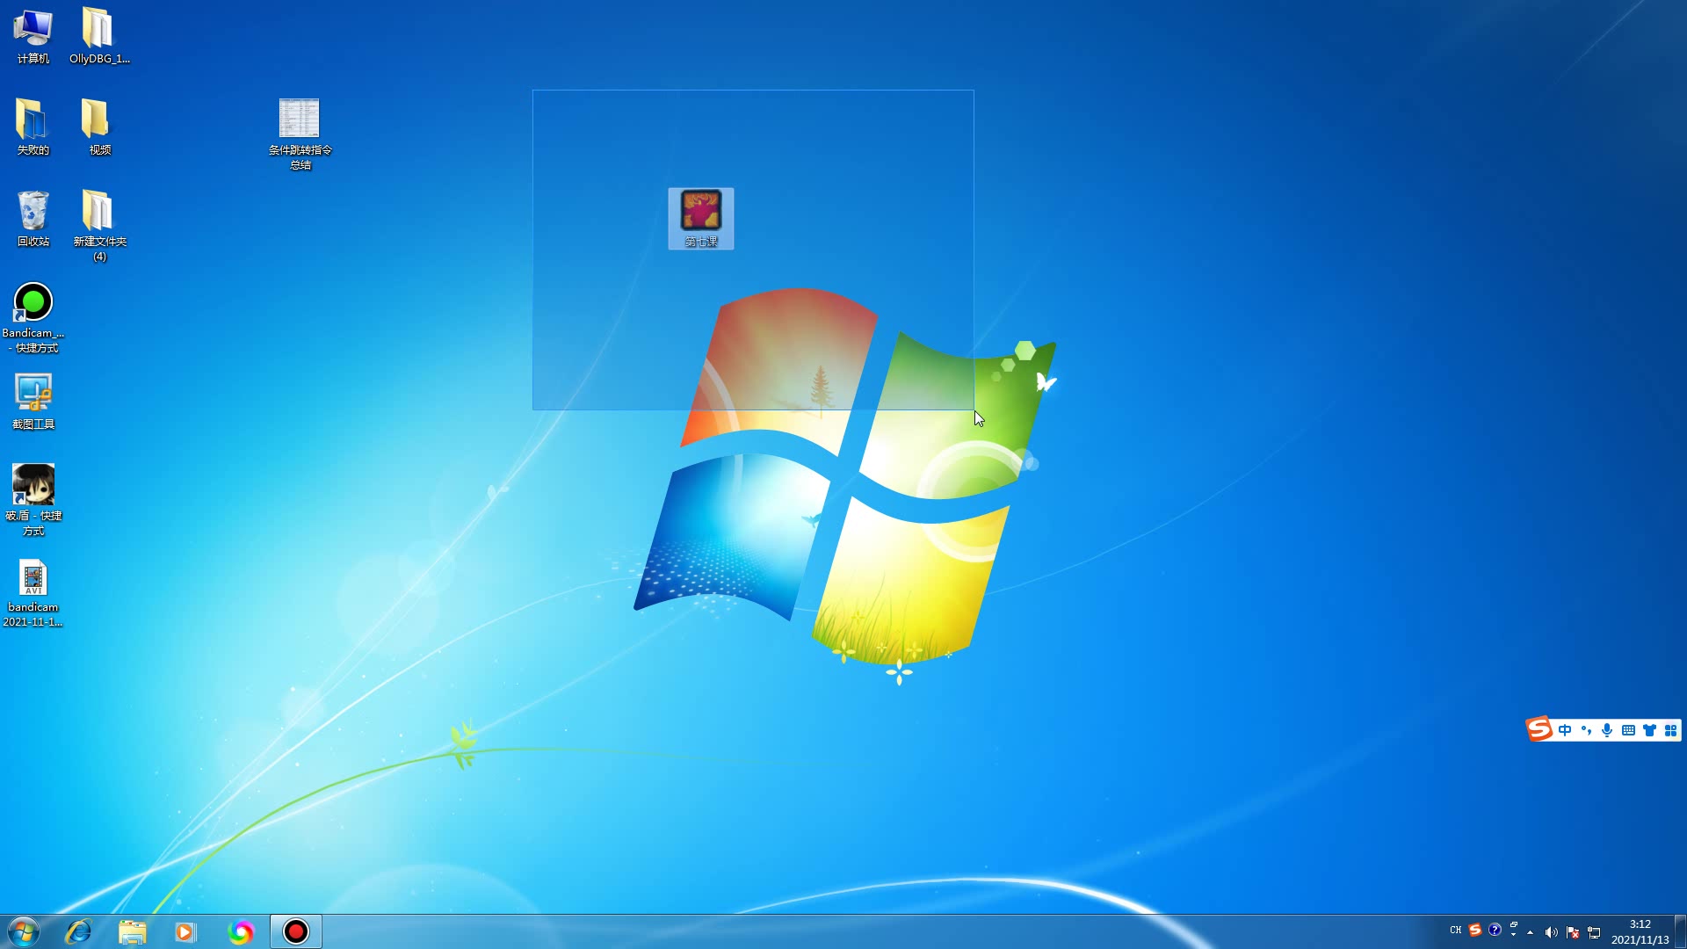Show hidden tray icons

(1531, 932)
